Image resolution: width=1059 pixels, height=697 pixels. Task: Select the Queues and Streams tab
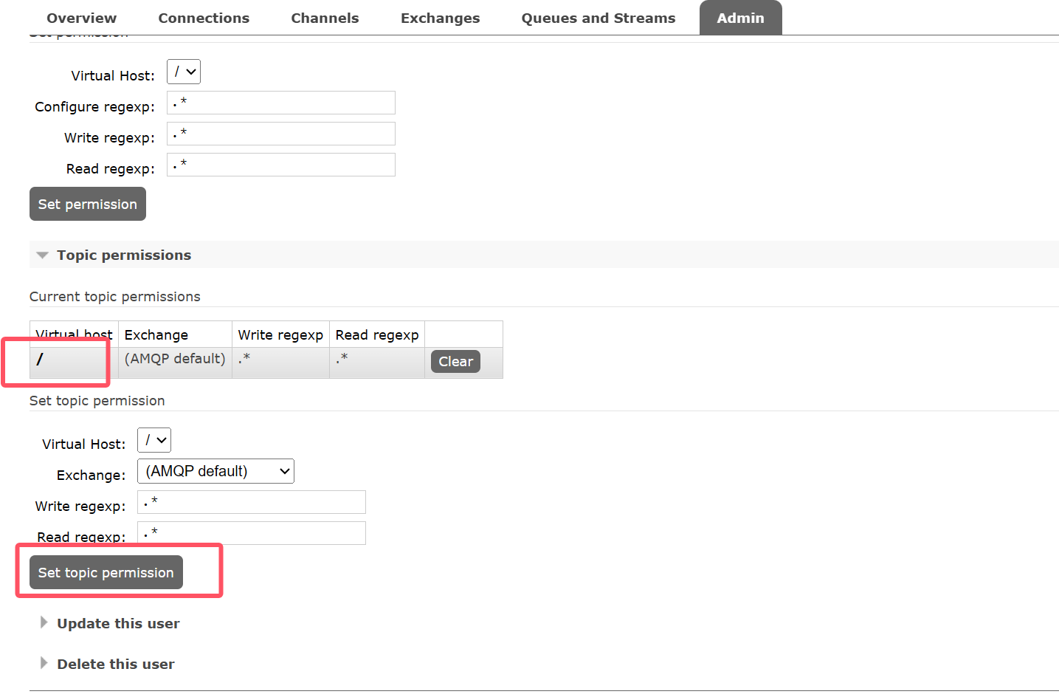[x=598, y=18]
